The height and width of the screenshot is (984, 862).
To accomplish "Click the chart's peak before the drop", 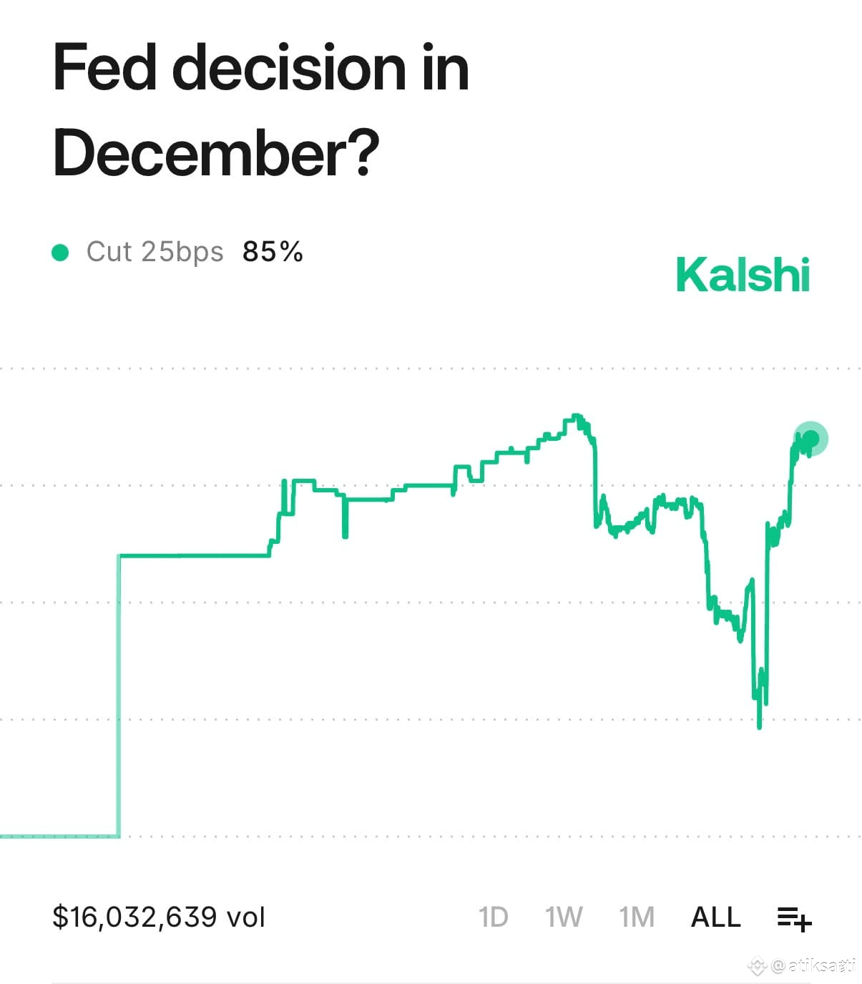I will tap(575, 417).
